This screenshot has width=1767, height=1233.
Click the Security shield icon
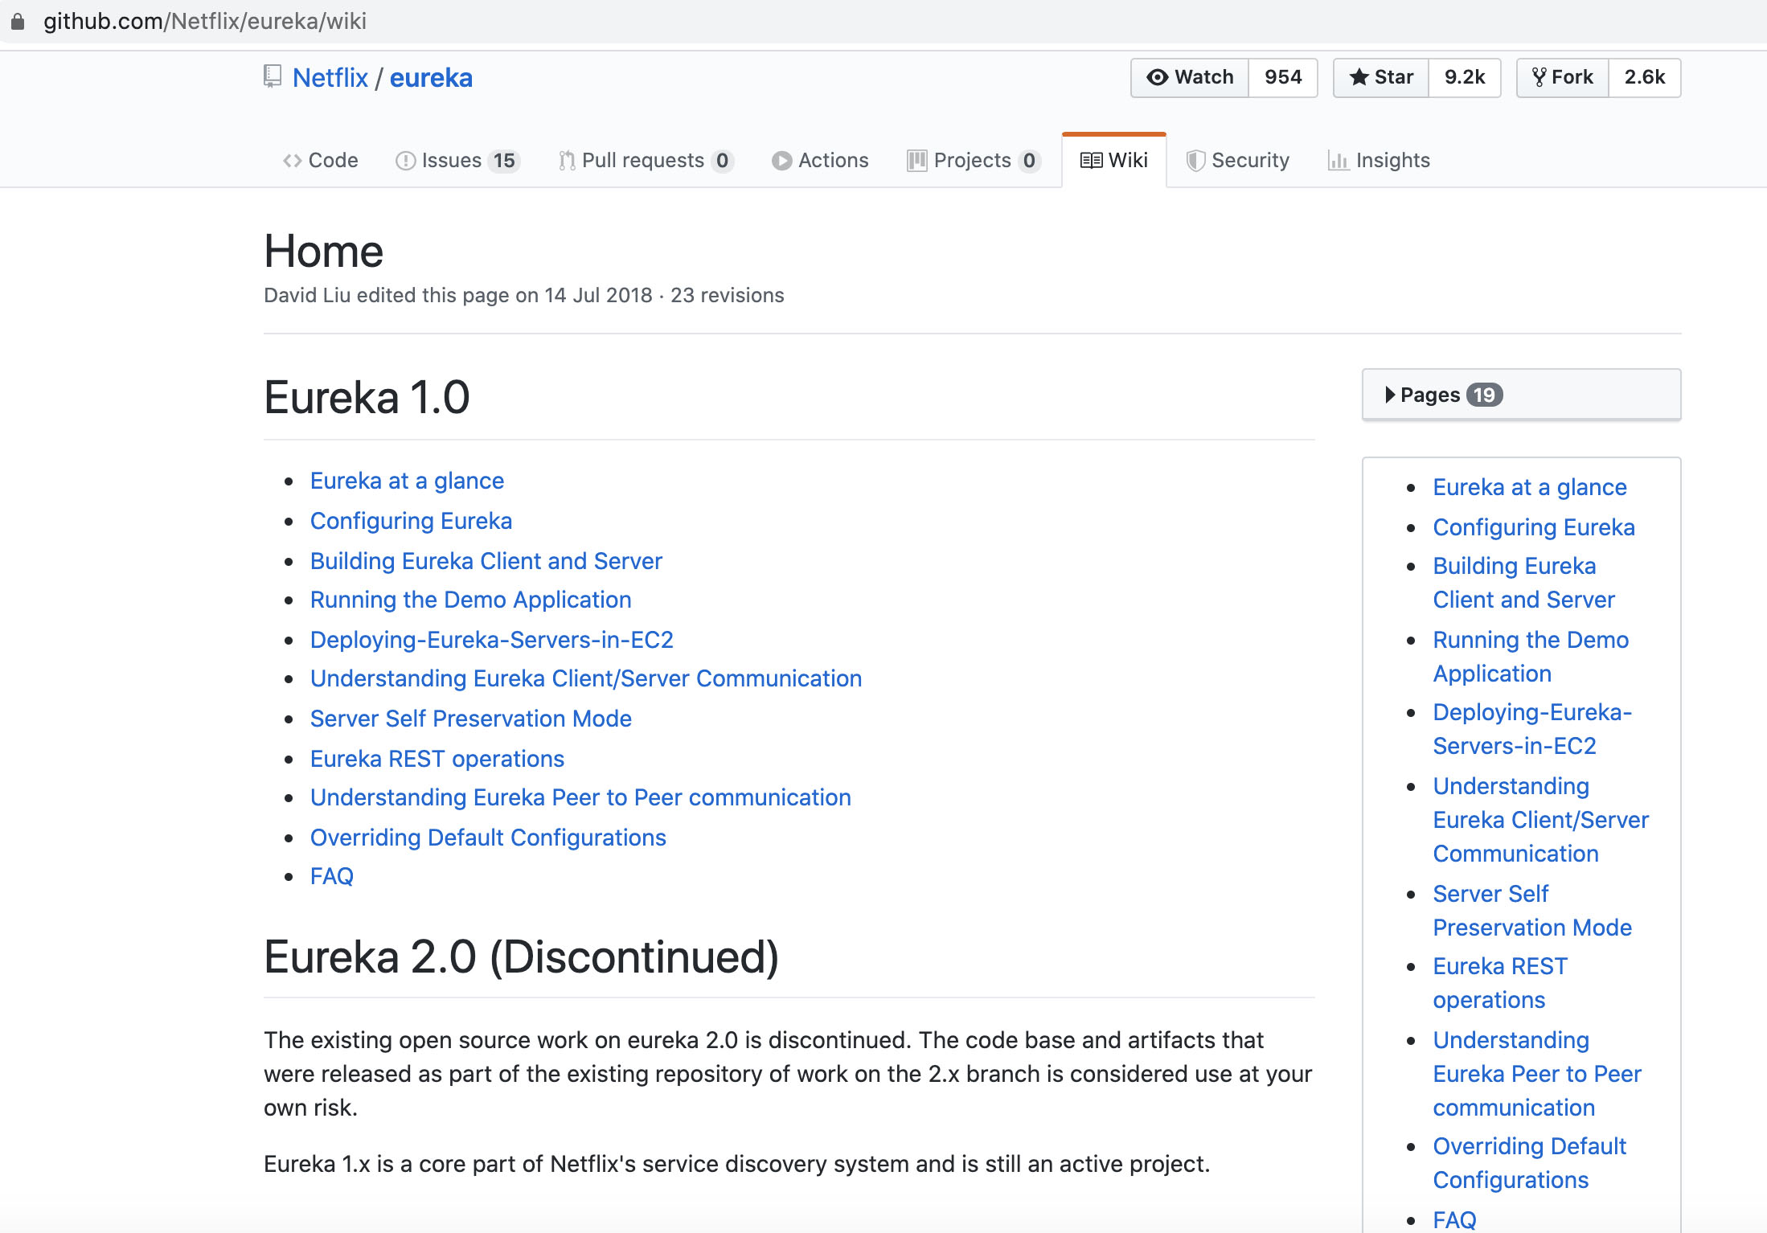coord(1195,161)
